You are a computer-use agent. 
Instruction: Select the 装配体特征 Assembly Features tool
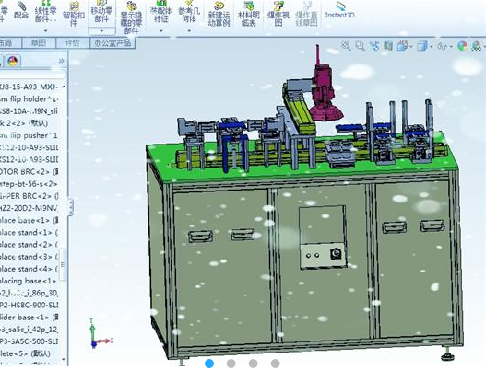point(161,13)
